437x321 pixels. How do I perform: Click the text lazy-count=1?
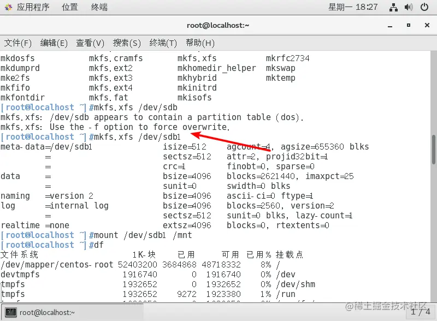tap(324, 216)
